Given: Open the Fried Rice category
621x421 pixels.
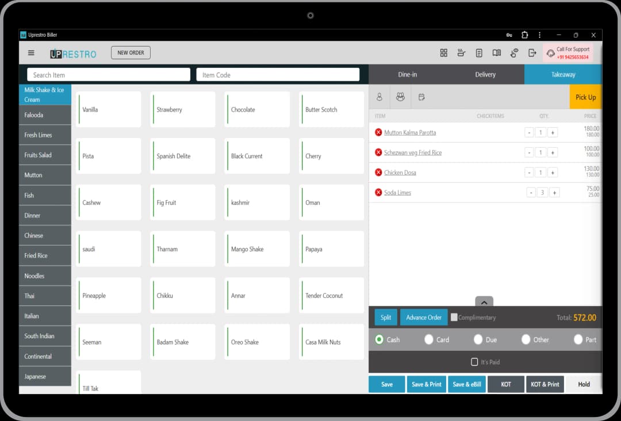Looking at the screenshot, I should coord(45,255).
